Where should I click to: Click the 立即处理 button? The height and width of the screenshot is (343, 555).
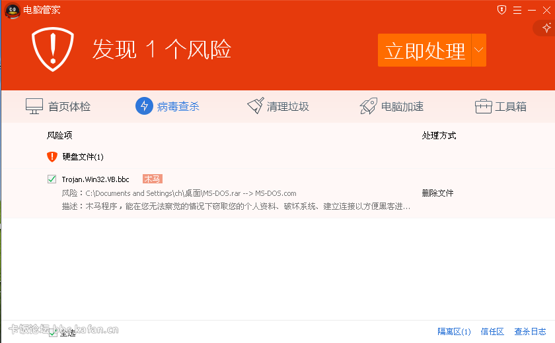click(x=424, y=50)
